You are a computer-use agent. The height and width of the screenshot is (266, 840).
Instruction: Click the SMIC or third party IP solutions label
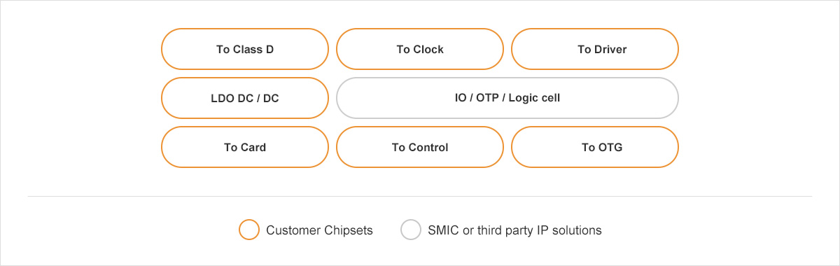tap(514, 230)
